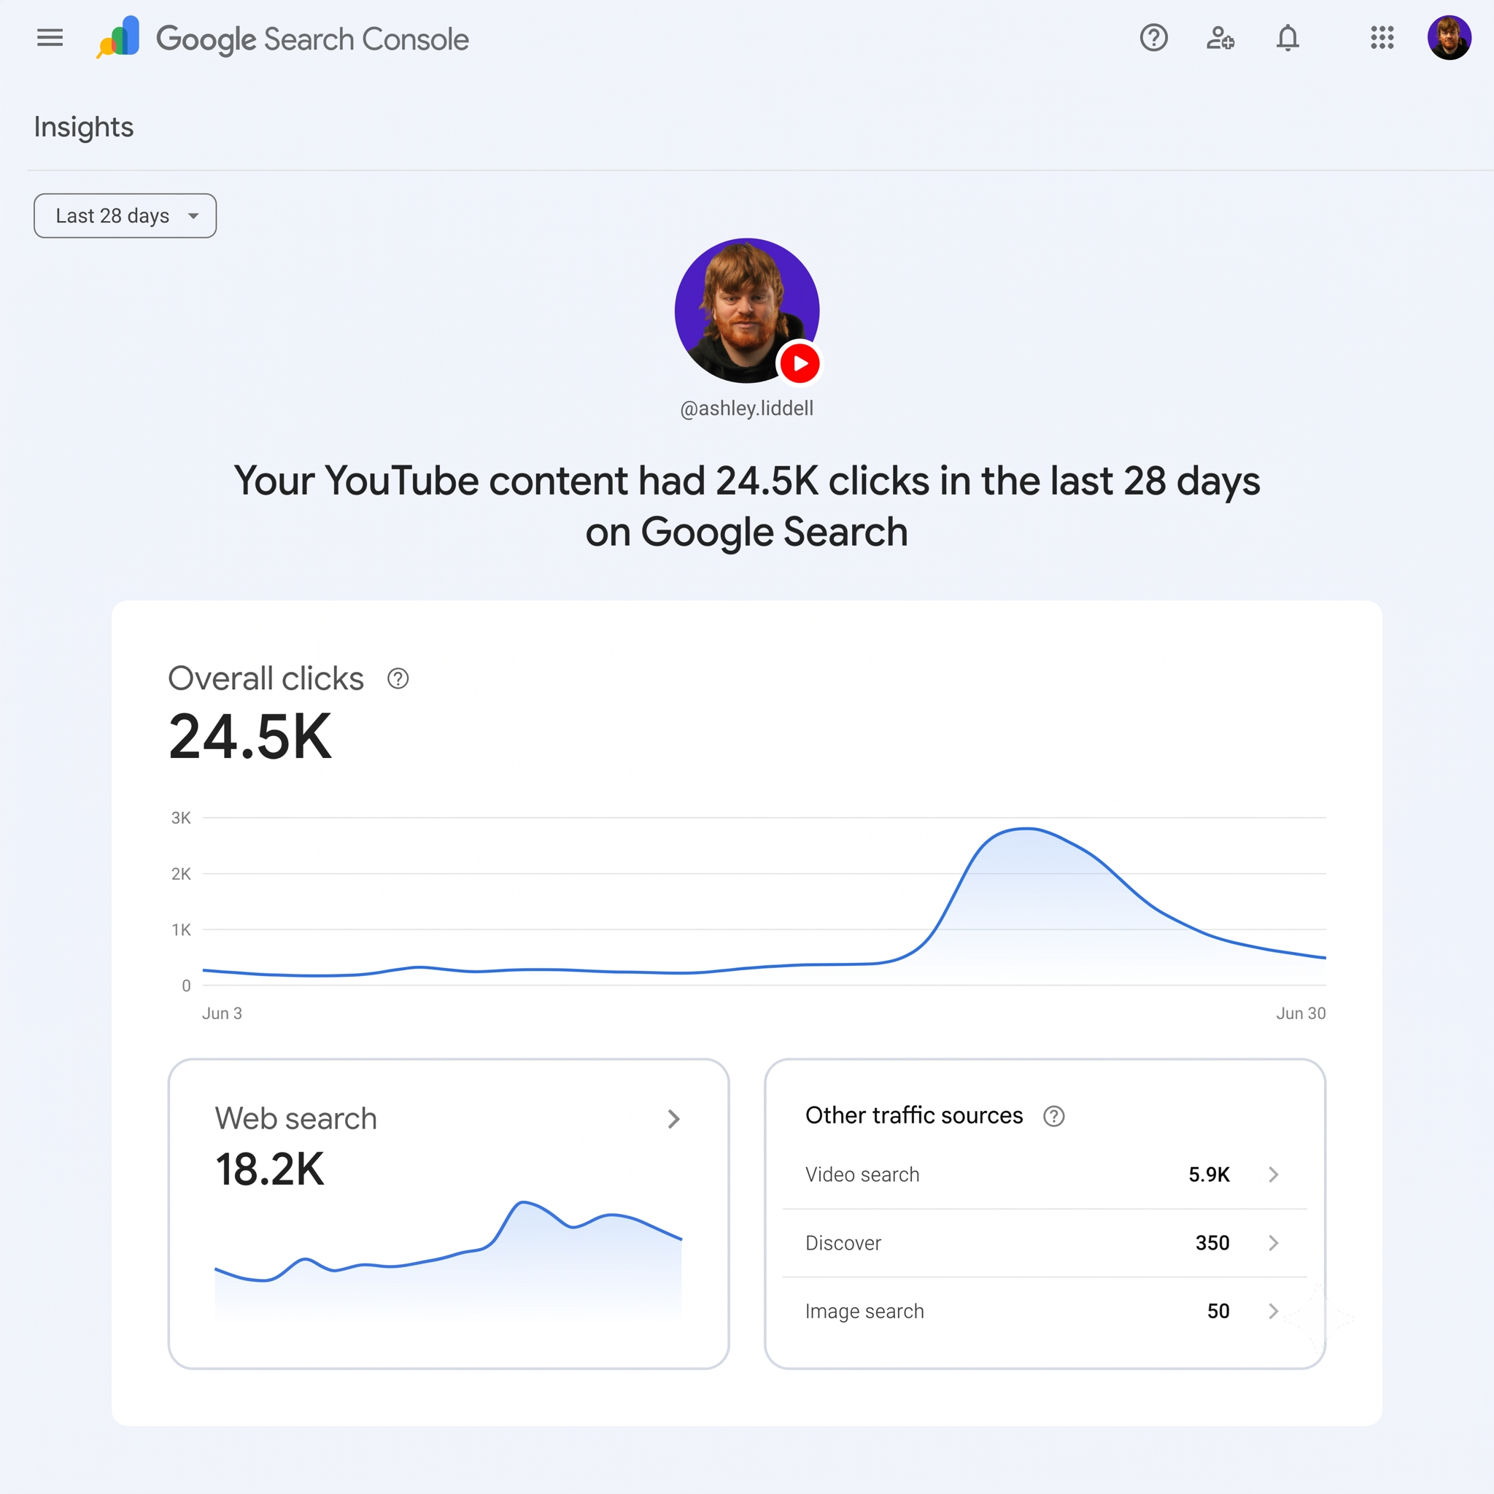Click the Google Search Console title text
Screen dimensions: 1494x1494
312,39
